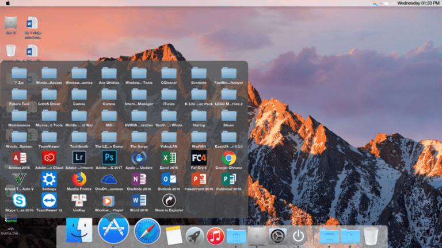Open TeamViewer 12
Viewport: 442px width, 248px height.
tap(49, 201)
